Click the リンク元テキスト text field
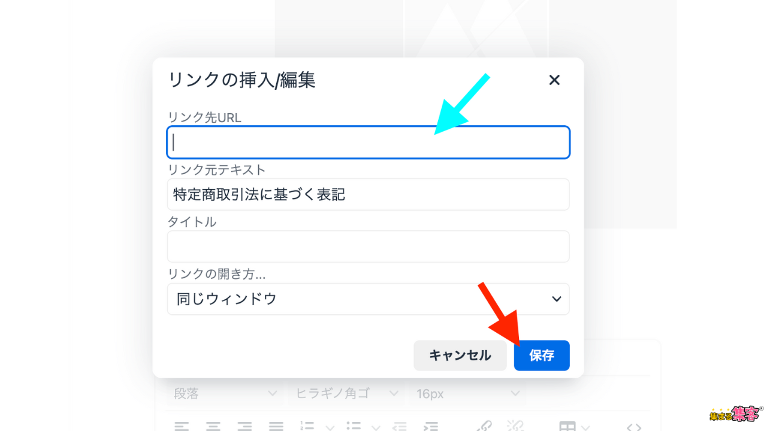 368,194
